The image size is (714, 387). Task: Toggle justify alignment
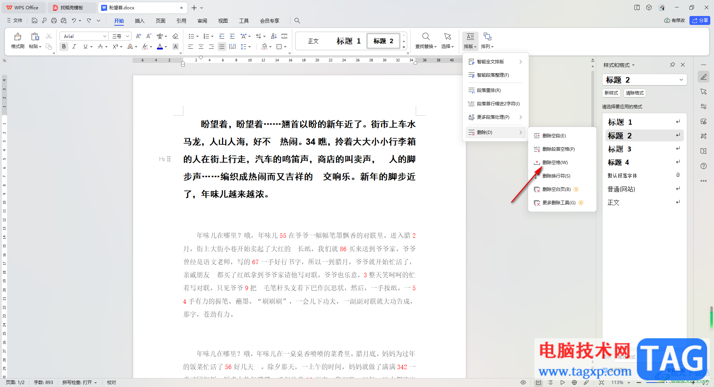(x=222, y=47)
